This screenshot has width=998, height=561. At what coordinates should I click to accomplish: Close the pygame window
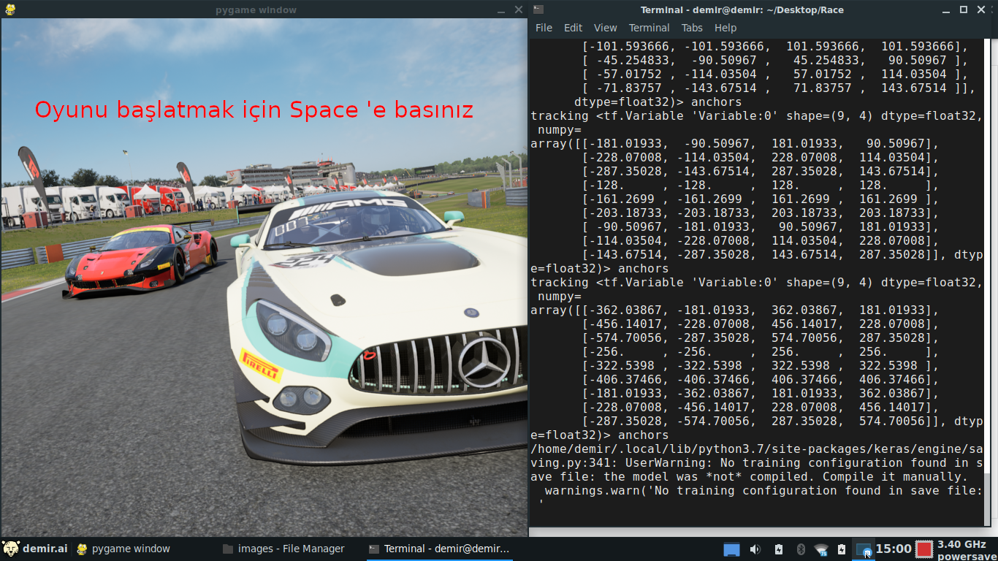(x=519, y=9)
